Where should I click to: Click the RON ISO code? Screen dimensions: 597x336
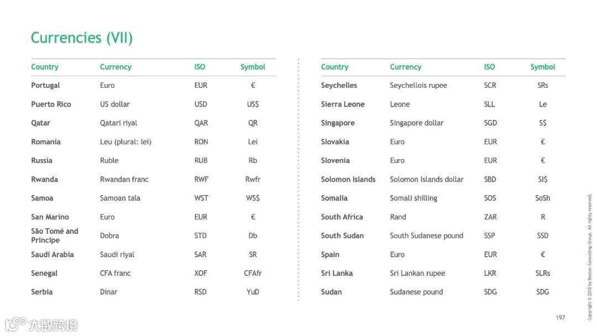click(201, 142)
